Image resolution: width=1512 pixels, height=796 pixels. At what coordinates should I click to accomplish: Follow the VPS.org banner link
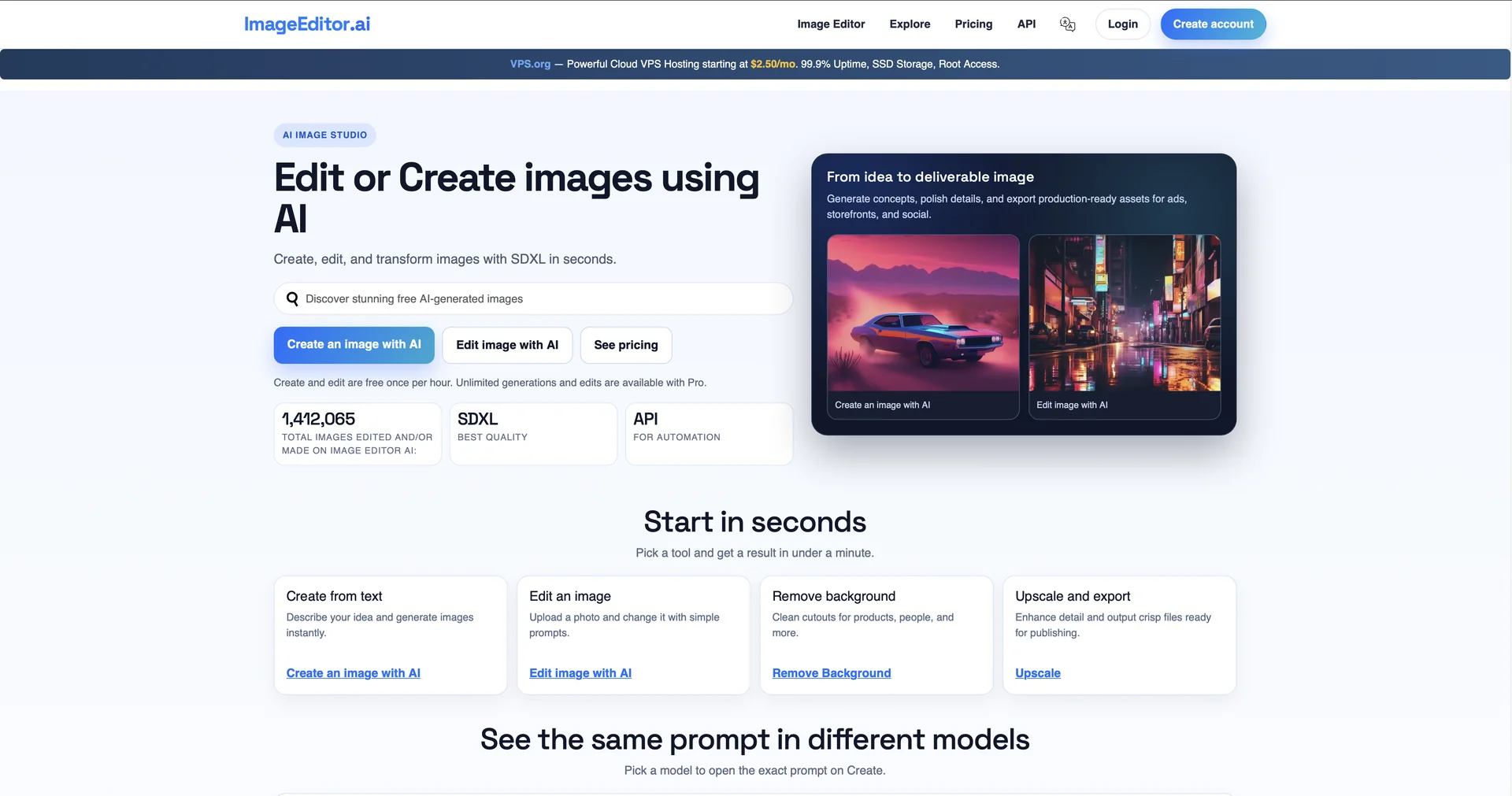click(x=530, y=65)
